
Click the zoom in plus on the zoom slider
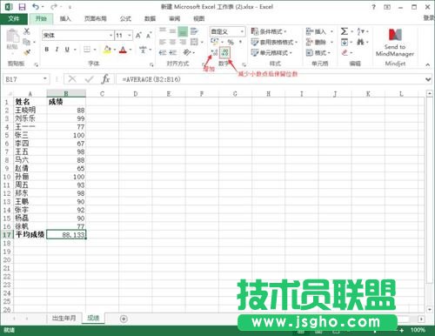click(402, 330)
